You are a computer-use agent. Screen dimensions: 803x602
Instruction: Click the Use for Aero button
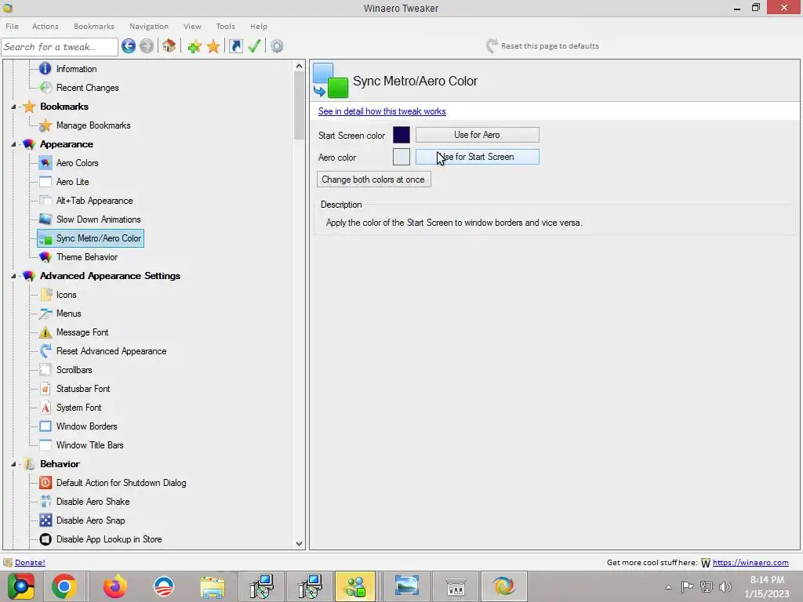[477, 135]
